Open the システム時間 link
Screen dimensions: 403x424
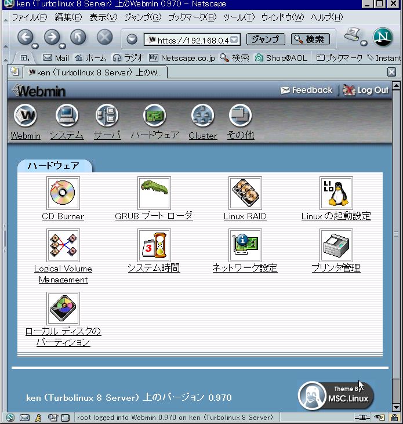coord(154,268)
